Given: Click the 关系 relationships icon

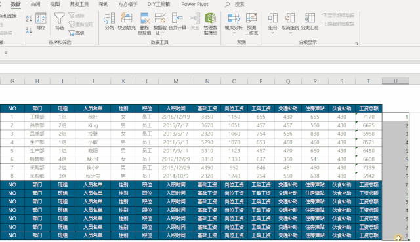Looking at the screenshot, I should click(x=195, y=22).
